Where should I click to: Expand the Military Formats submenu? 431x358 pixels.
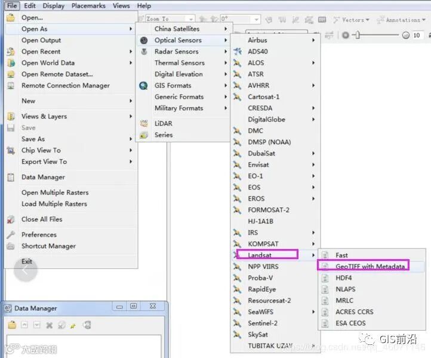[x=183, y=108]
